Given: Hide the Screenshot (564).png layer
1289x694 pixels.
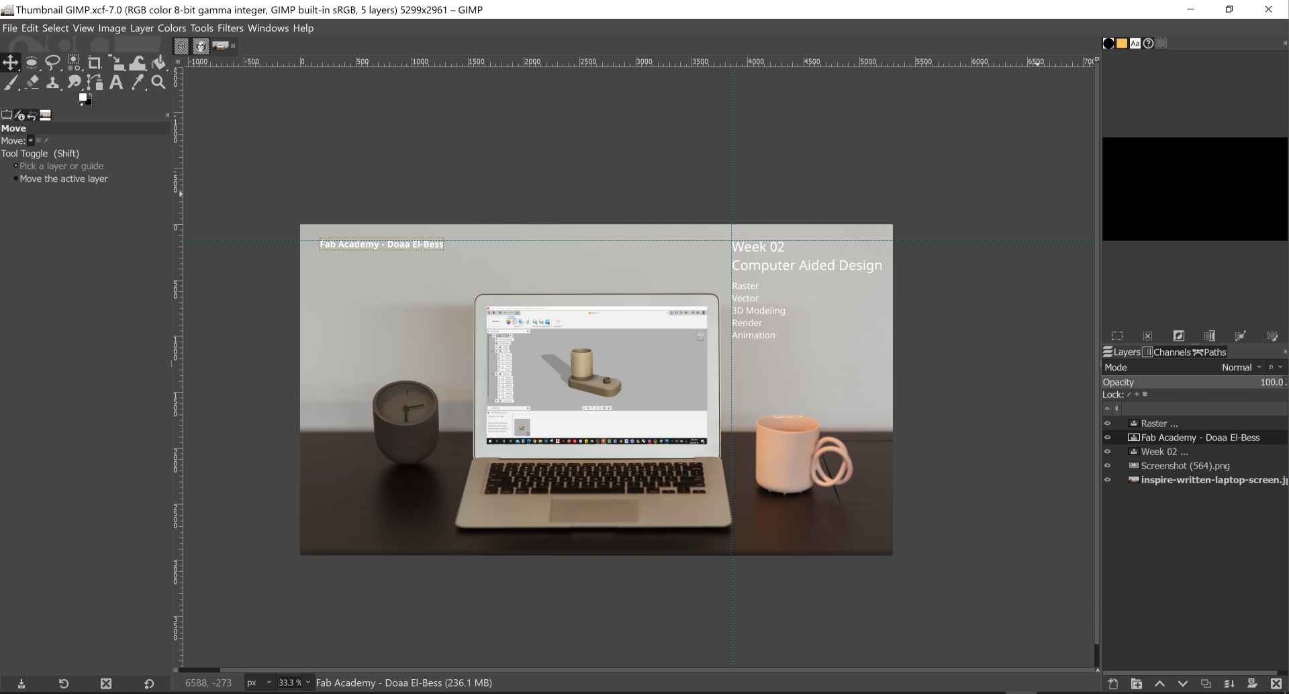Looking at the screenshot, I should click(1108, 466).
